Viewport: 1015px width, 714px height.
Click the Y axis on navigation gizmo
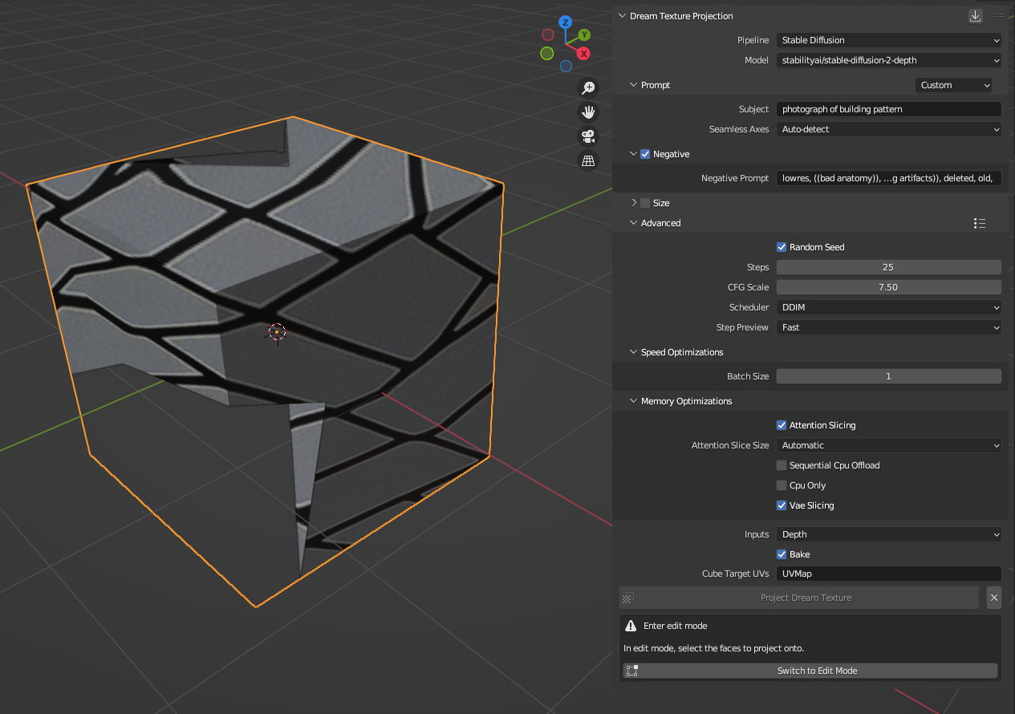tap(585, 34)
